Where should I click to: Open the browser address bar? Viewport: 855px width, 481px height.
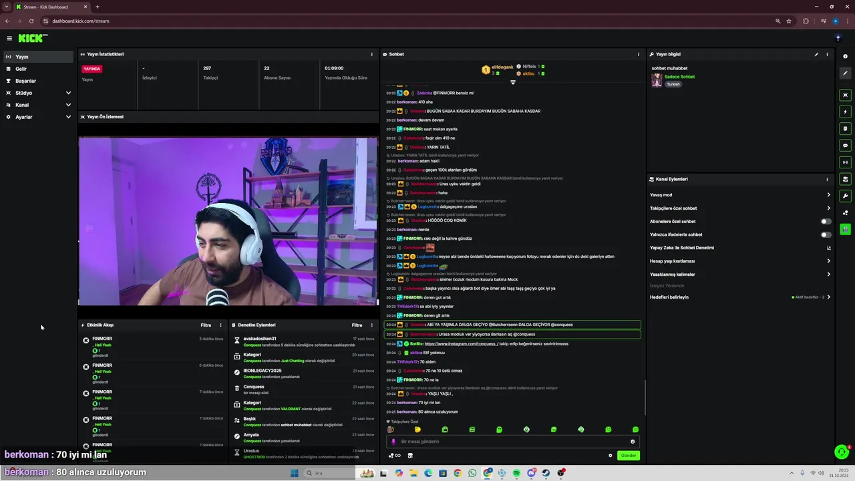[407, 21]
